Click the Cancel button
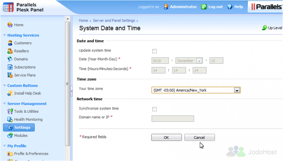Screen dimensions: 283x161 (200, 137)
